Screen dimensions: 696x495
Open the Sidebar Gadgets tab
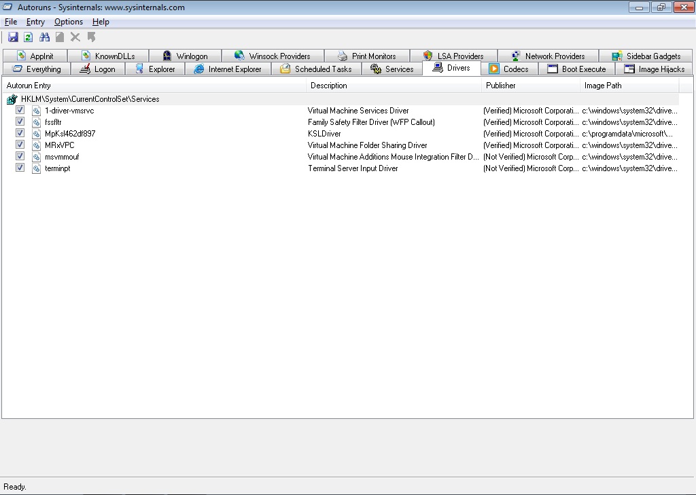646,56
